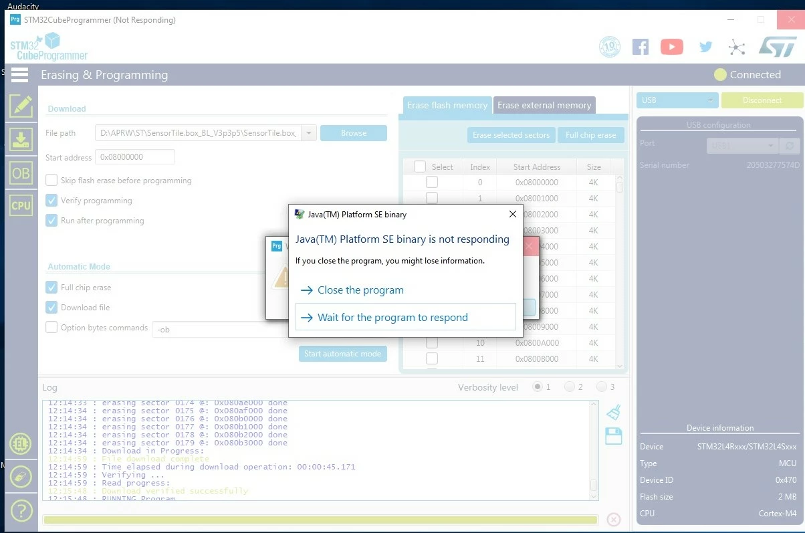This screenshot has height=533, width=805.
Task: Expand the File path dropdown arrow
Action: pyautogui.click(x=308, y=133)
